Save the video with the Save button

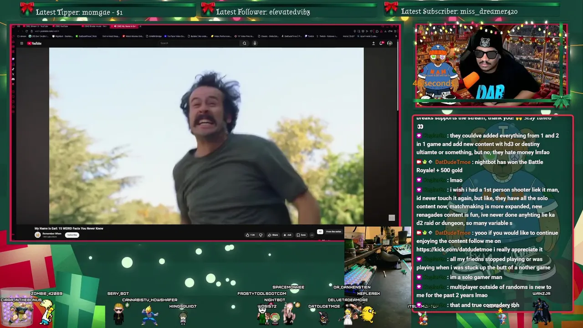301,235
